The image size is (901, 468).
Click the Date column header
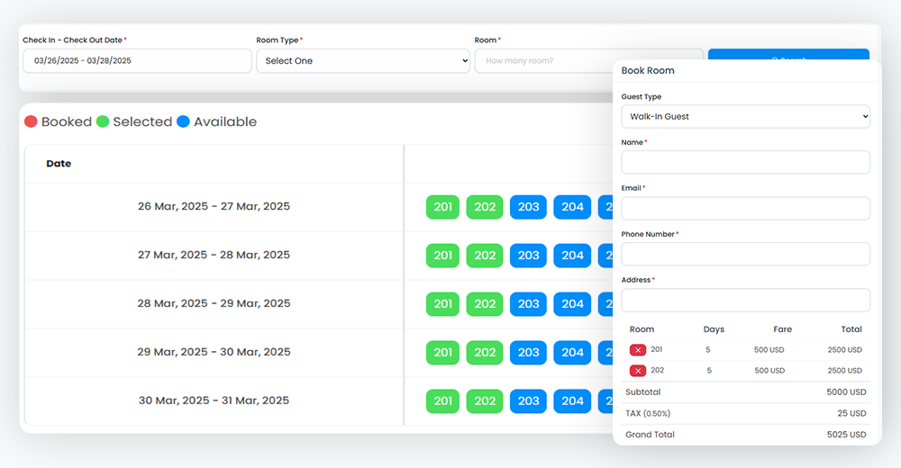coord(59,164)
